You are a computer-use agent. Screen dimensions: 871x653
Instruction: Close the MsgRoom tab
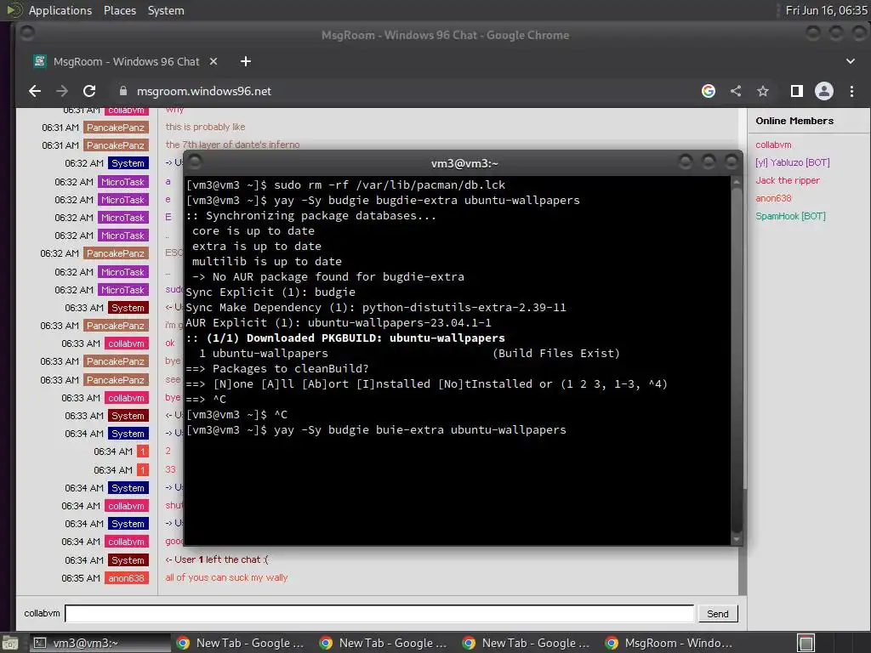click(x=213, y=61)
